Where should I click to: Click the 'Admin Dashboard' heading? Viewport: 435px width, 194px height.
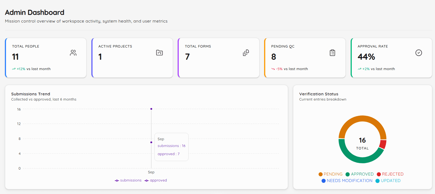pos(35,12)
